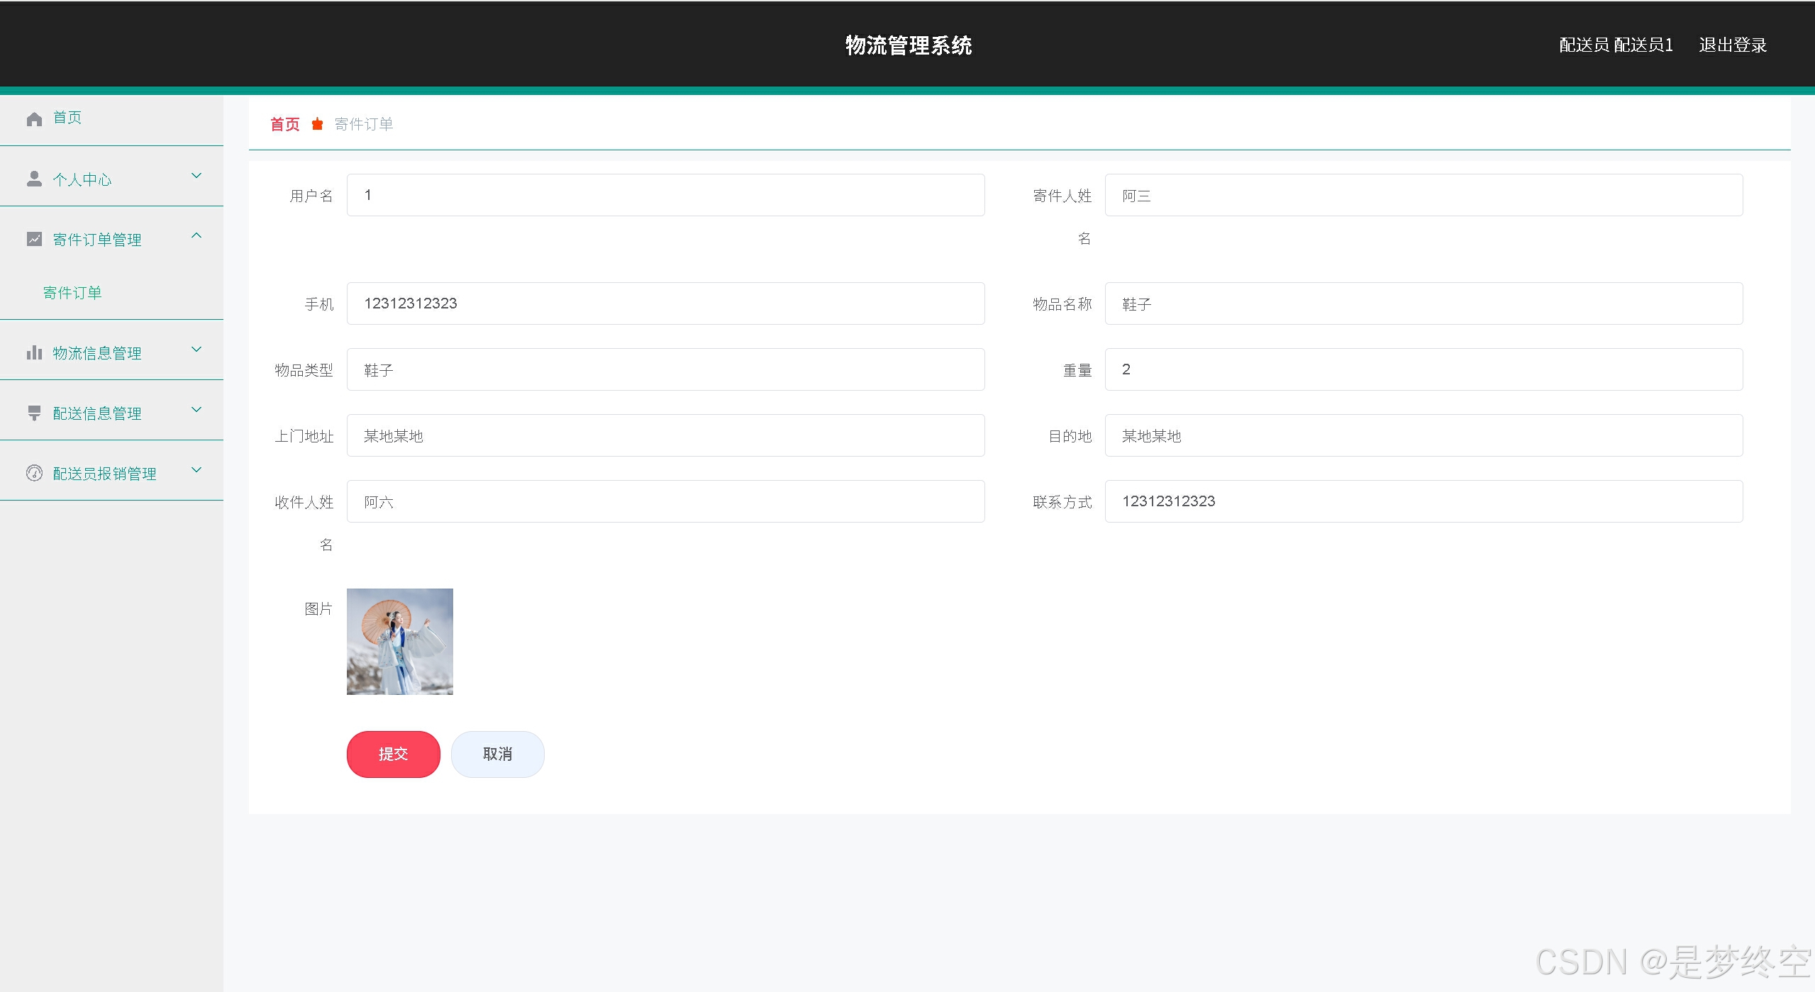Open the 寄件订单 submenu item
1815x992 pixels.
click(72, 293)
